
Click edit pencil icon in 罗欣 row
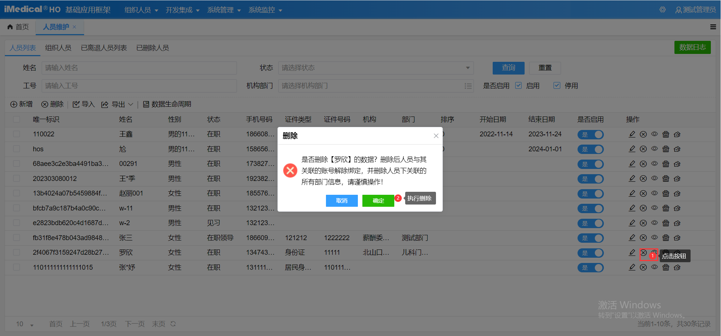pyautogui.click(x=632, y=253)
